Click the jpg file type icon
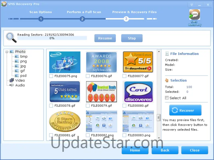The height and width of the screenshot is (160, 214). point(17,66)
